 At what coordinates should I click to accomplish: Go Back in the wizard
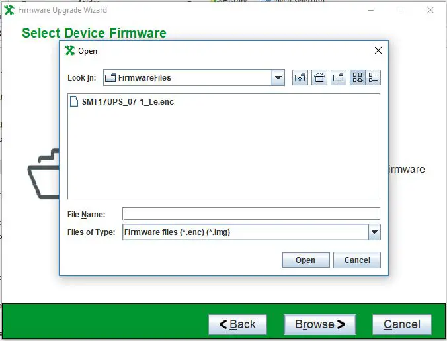pos(237,324)
